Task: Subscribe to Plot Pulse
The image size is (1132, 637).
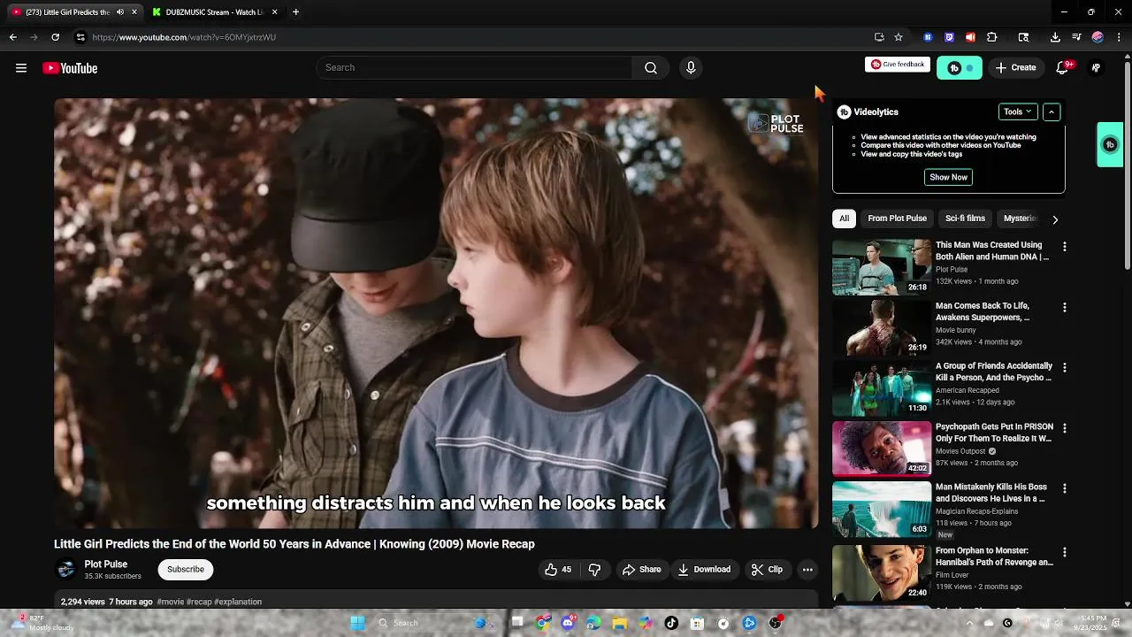Action: [186, 570]
